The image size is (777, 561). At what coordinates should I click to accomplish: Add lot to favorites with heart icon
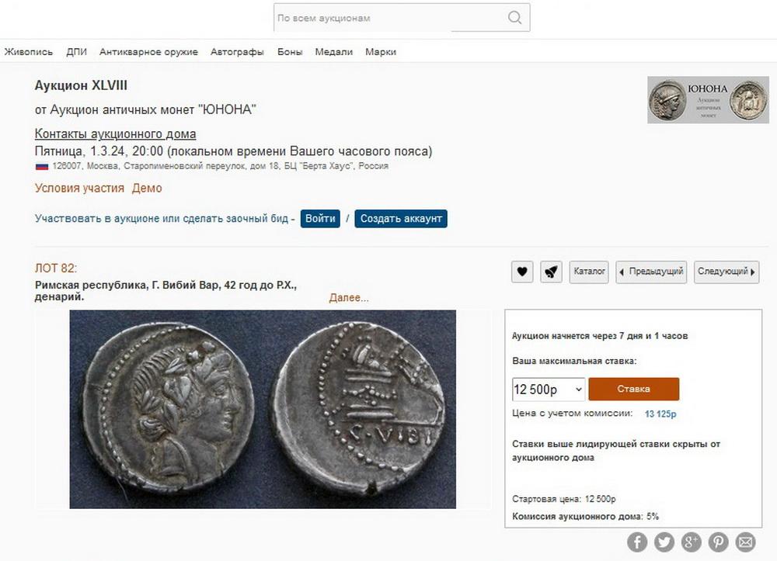click(522, 272)
